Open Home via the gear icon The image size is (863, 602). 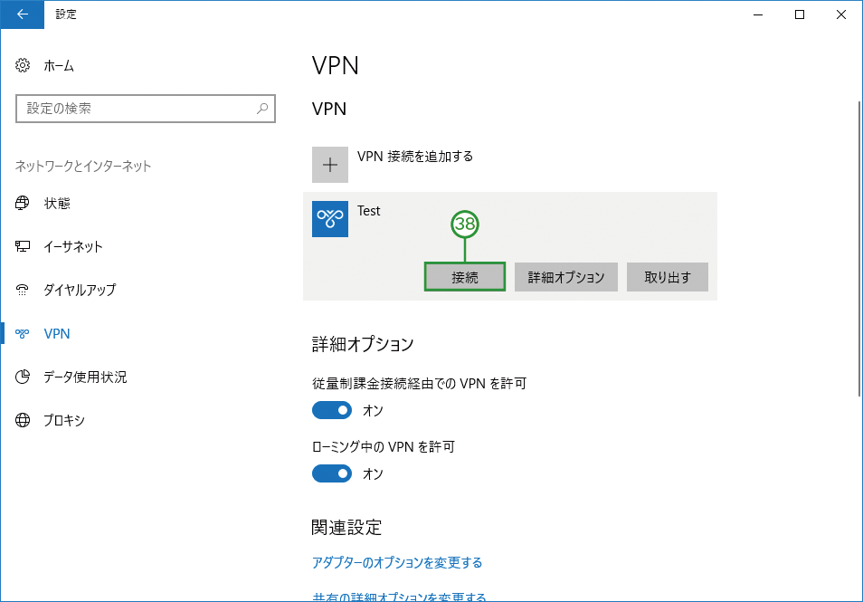23,65
